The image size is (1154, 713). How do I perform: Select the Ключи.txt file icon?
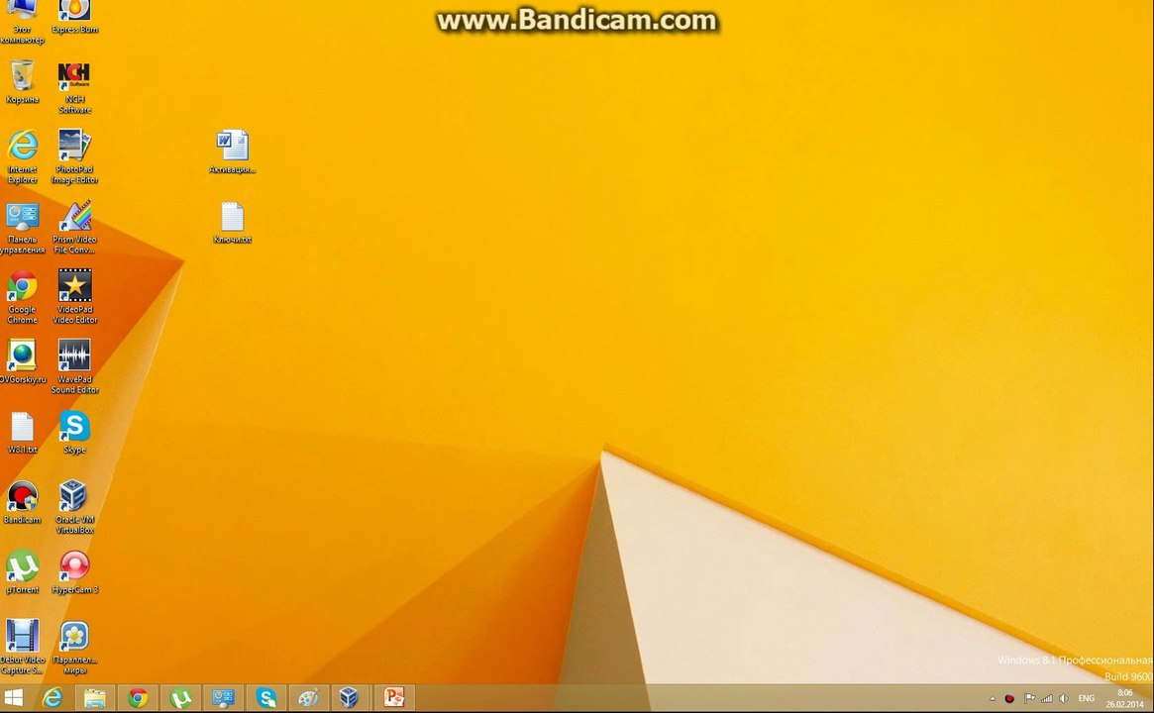(233, 222)
